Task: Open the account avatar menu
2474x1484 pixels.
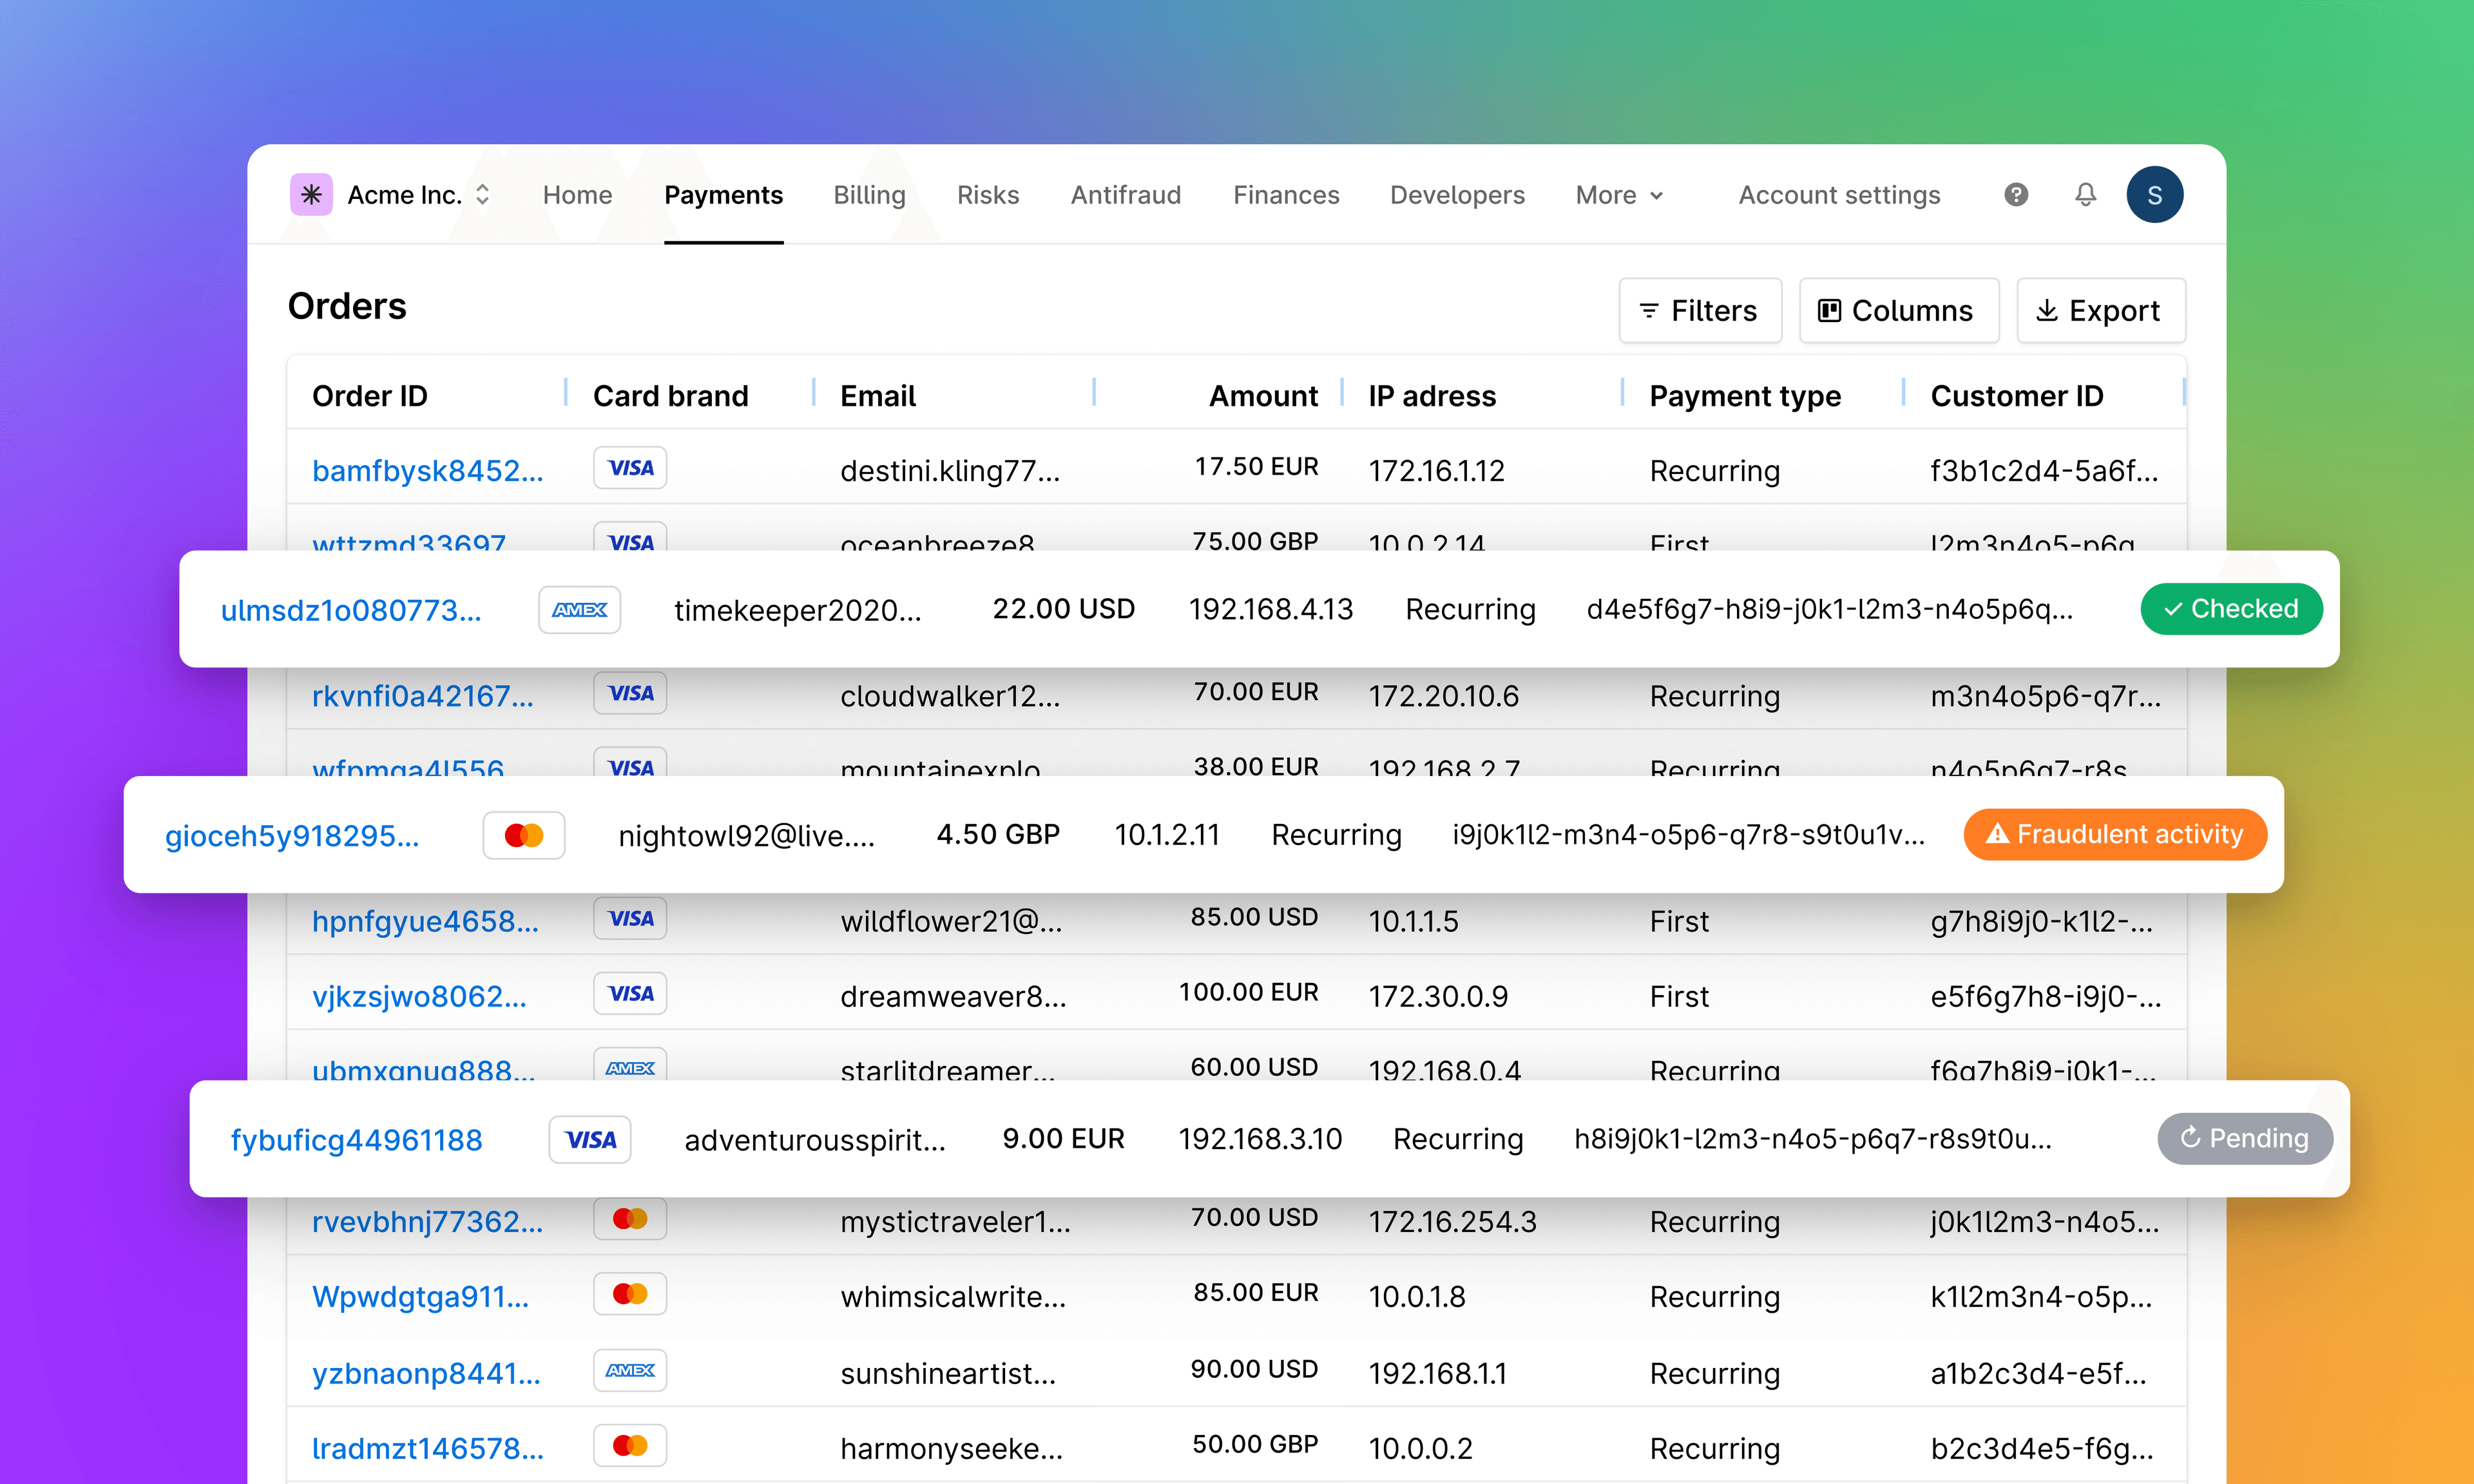Action: coord(2155,195)
